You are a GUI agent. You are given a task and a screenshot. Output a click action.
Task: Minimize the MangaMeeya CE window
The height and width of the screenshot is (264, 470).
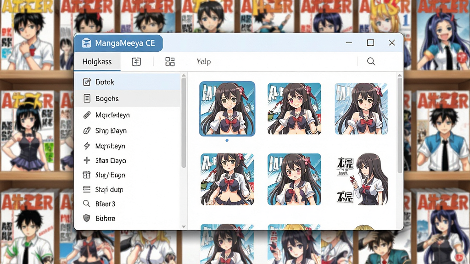coord(349,43)
